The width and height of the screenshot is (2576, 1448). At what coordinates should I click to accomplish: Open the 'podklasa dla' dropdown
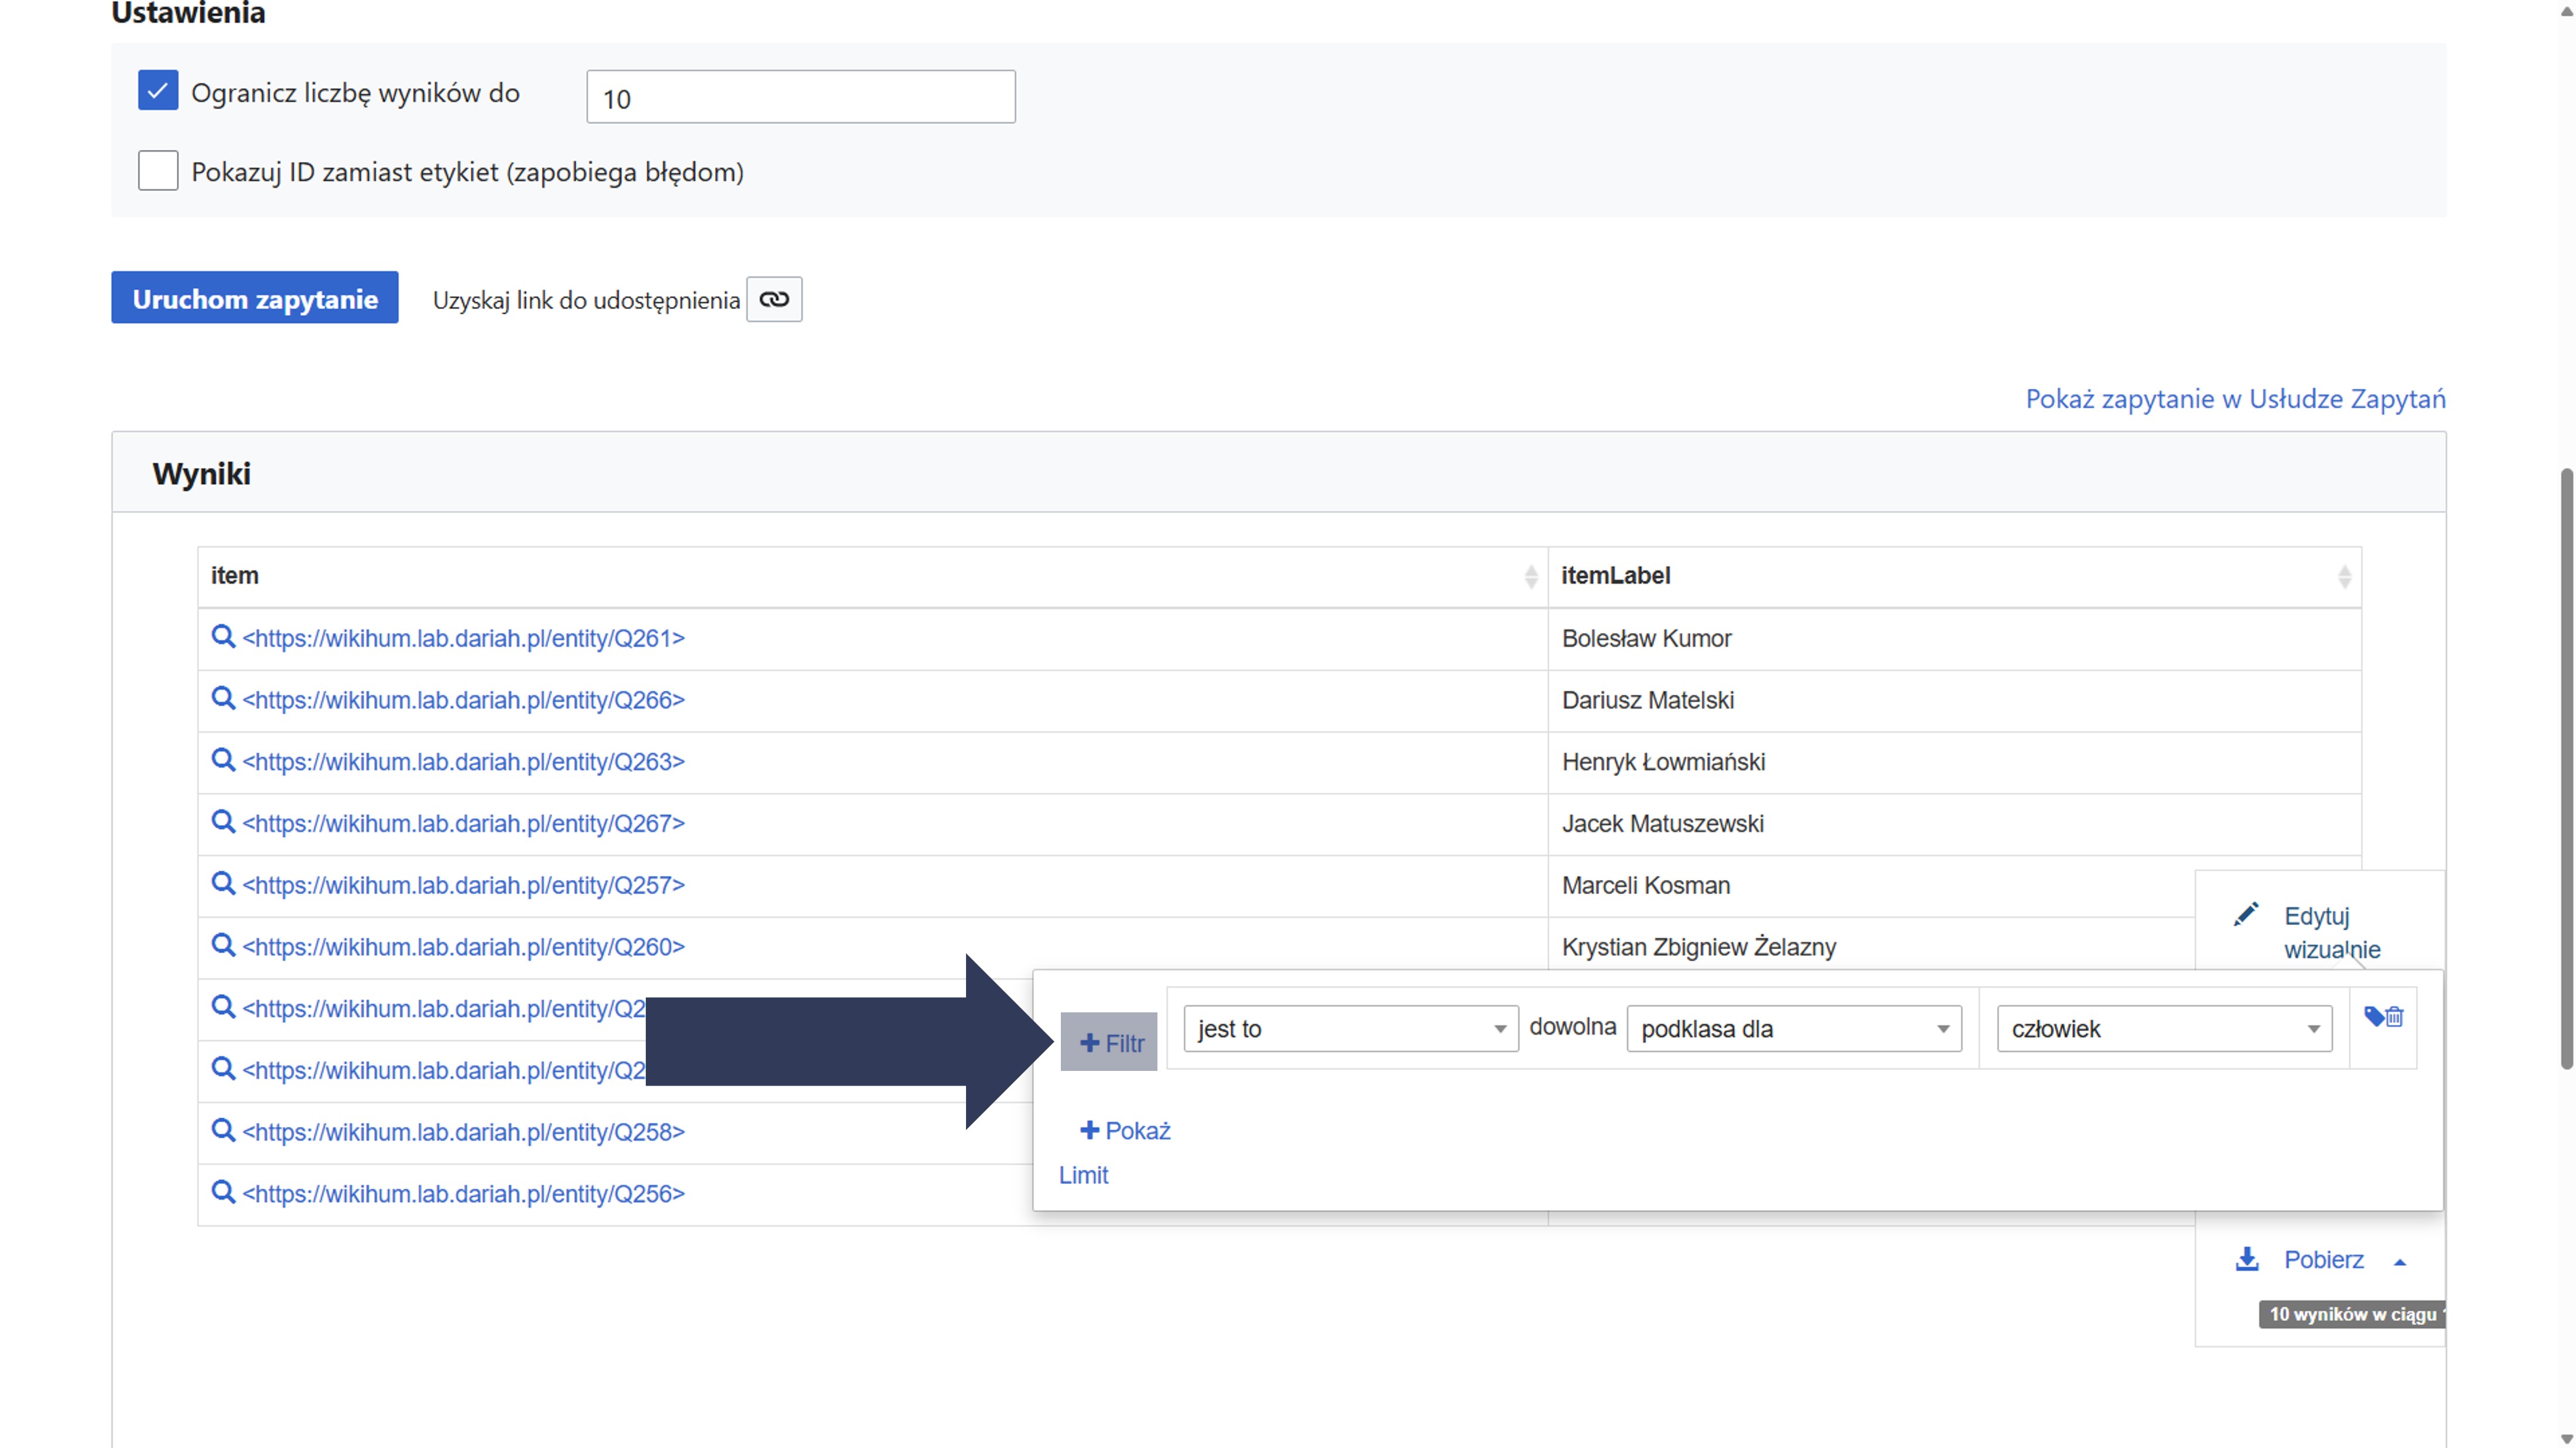pos(1794,1029)
